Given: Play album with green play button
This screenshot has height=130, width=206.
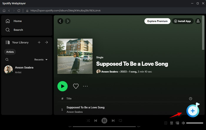Looking at the screenshot, I should 62,86.
